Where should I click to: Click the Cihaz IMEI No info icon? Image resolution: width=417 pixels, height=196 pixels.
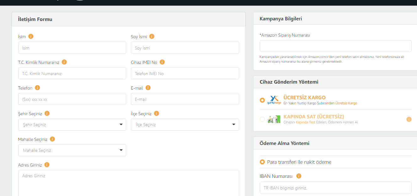(162, 62)
